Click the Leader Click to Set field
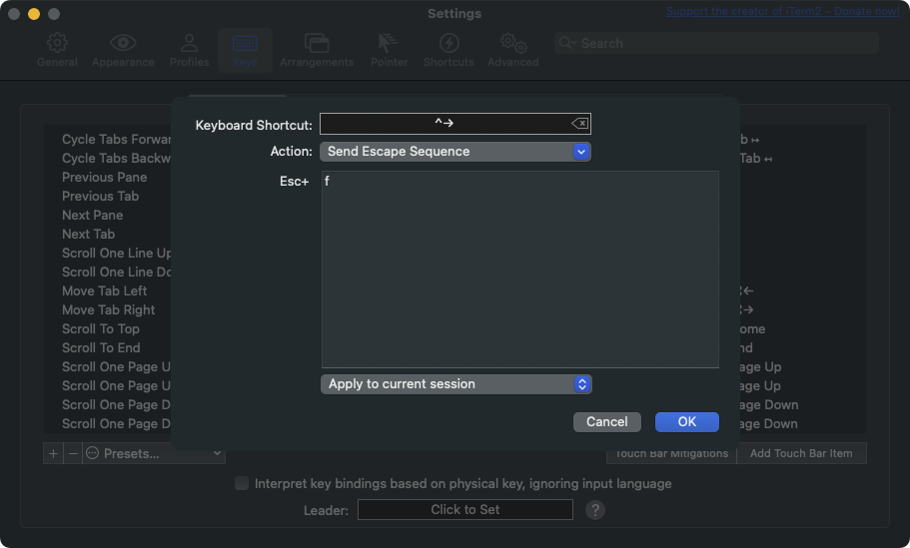Viewport: 910px width, 548px height. (465, 509)
